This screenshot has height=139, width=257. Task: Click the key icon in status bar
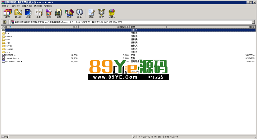(6, 137)
